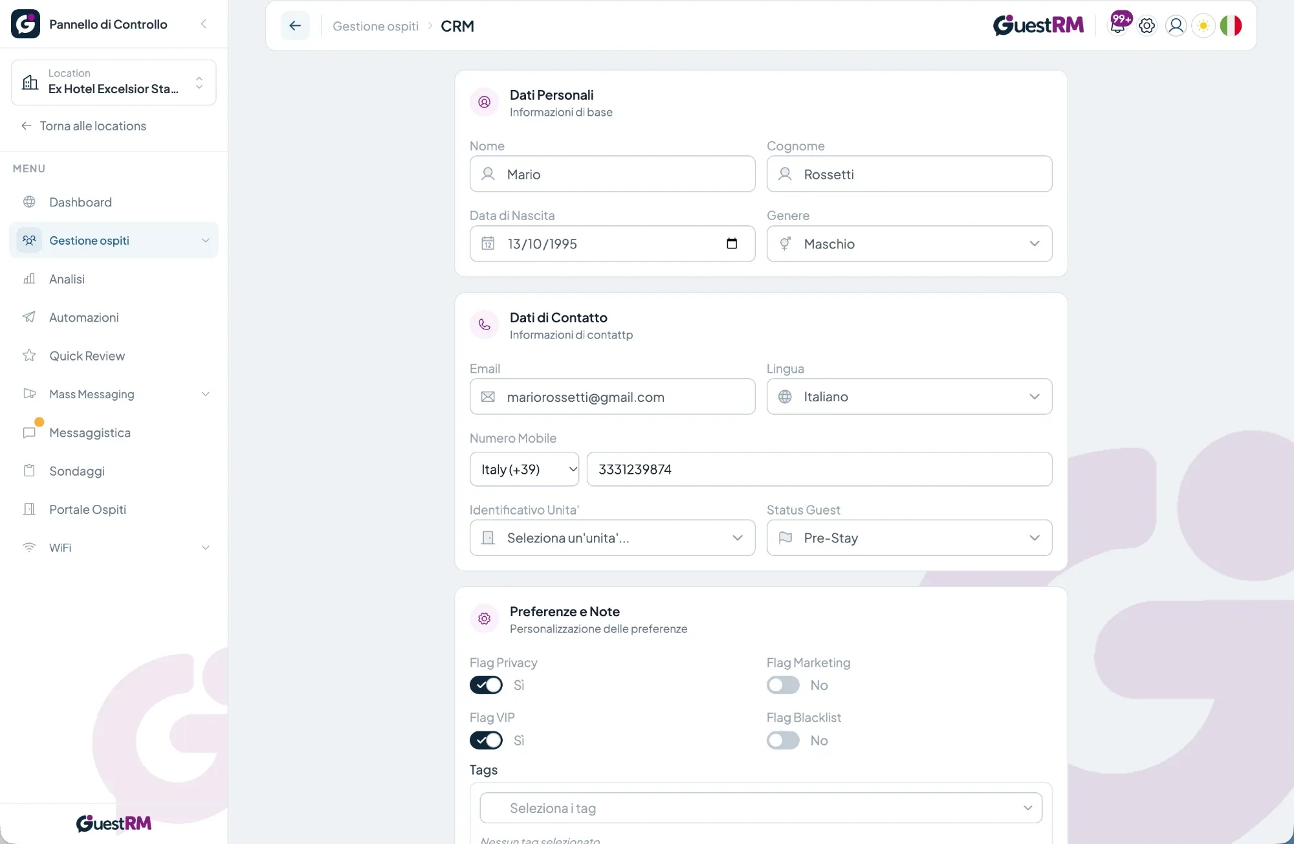This screenshot has width=1294, height=844.
Task: Click Data di Nascita field 13/10/1995
Action: pos(612,244)
